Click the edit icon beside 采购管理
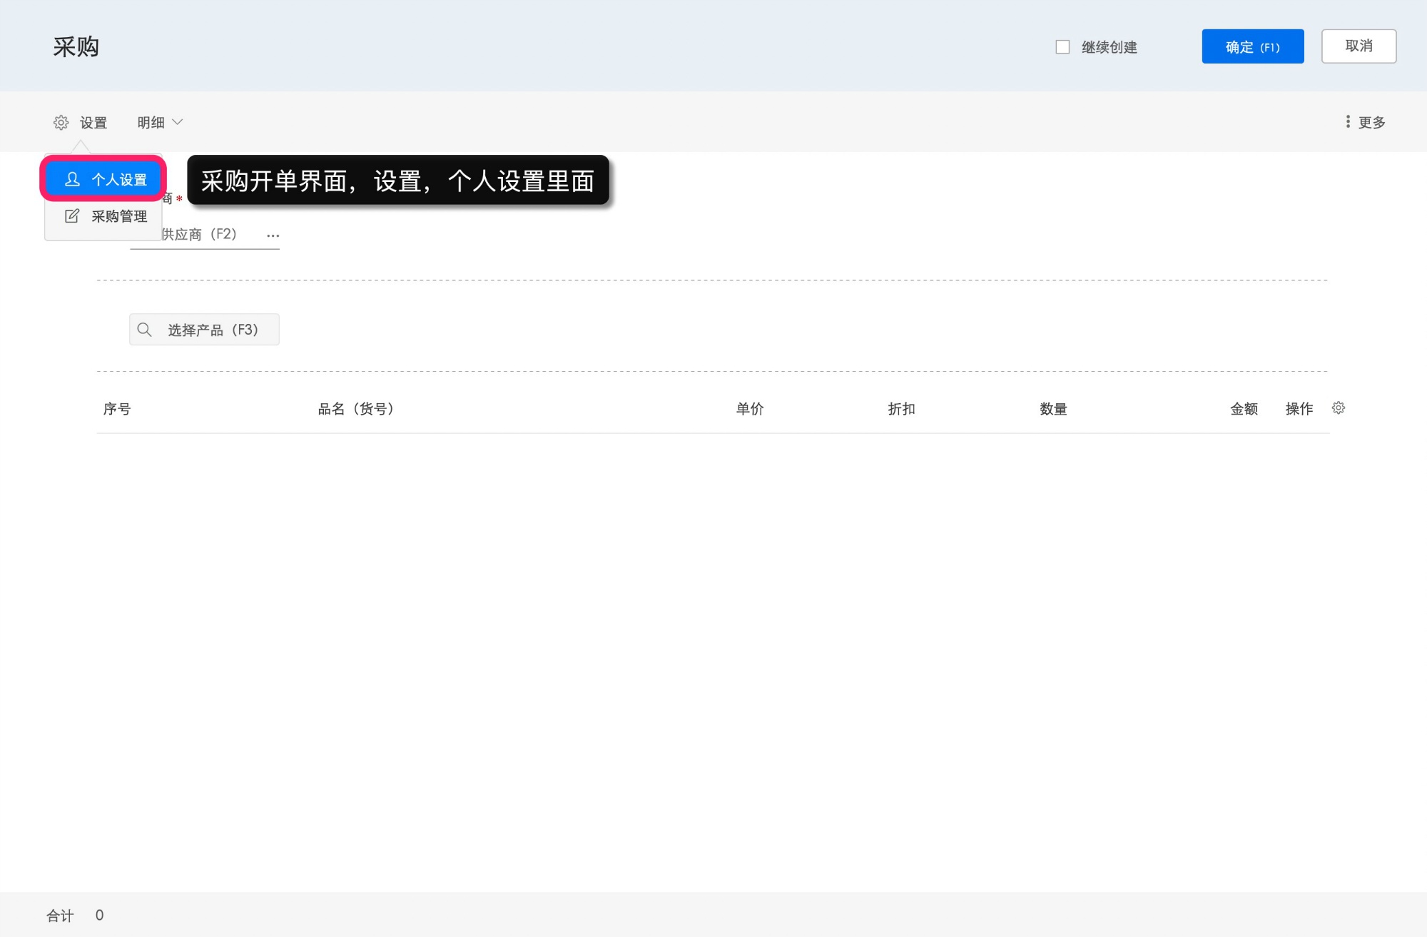Viewport: 1427px width, 937px height. click(72, 216)
